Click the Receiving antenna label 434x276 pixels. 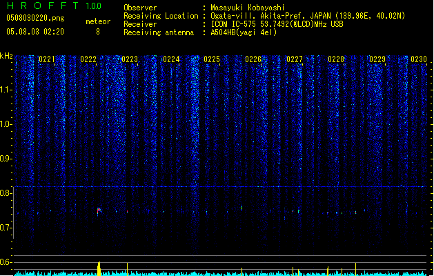coord(159,32)
